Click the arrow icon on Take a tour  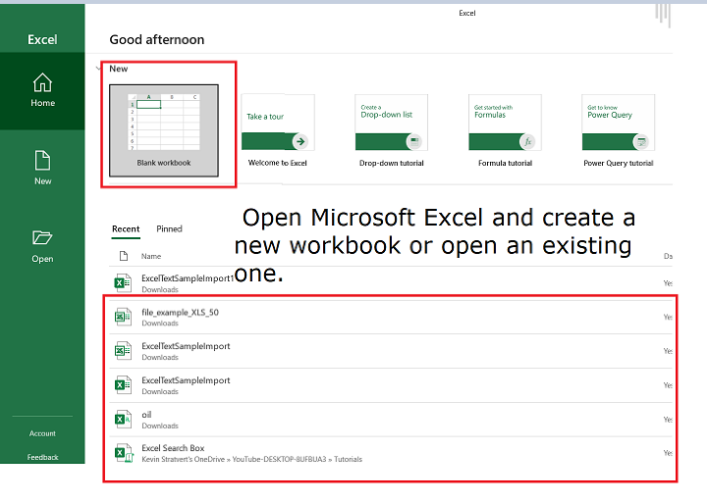click(300, 141)
